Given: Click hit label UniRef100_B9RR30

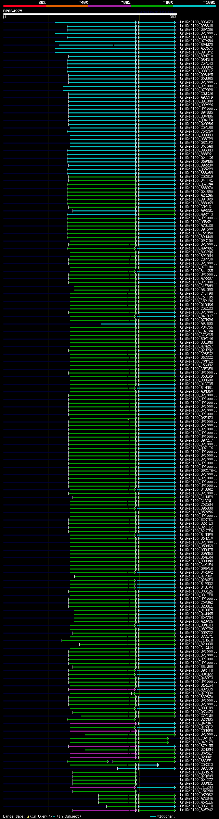Looking at the screenshot, I should pos(196,166).
